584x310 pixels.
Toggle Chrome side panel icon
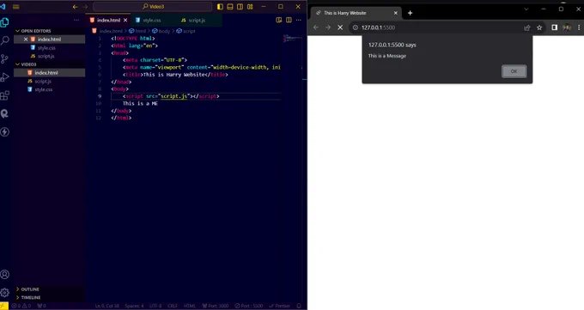click(554, 27)
